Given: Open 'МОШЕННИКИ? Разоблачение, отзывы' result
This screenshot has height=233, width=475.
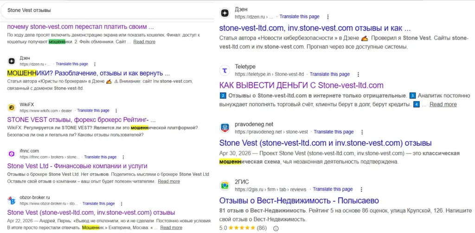Looking at the screenshot, I should (x=88, y=73).
